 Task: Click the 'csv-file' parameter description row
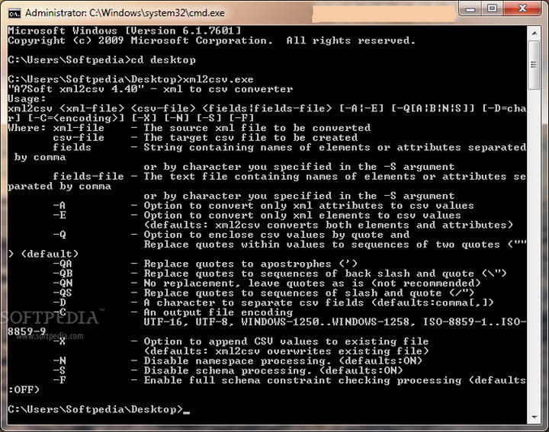pyautogui.click(x=205, y=138)
